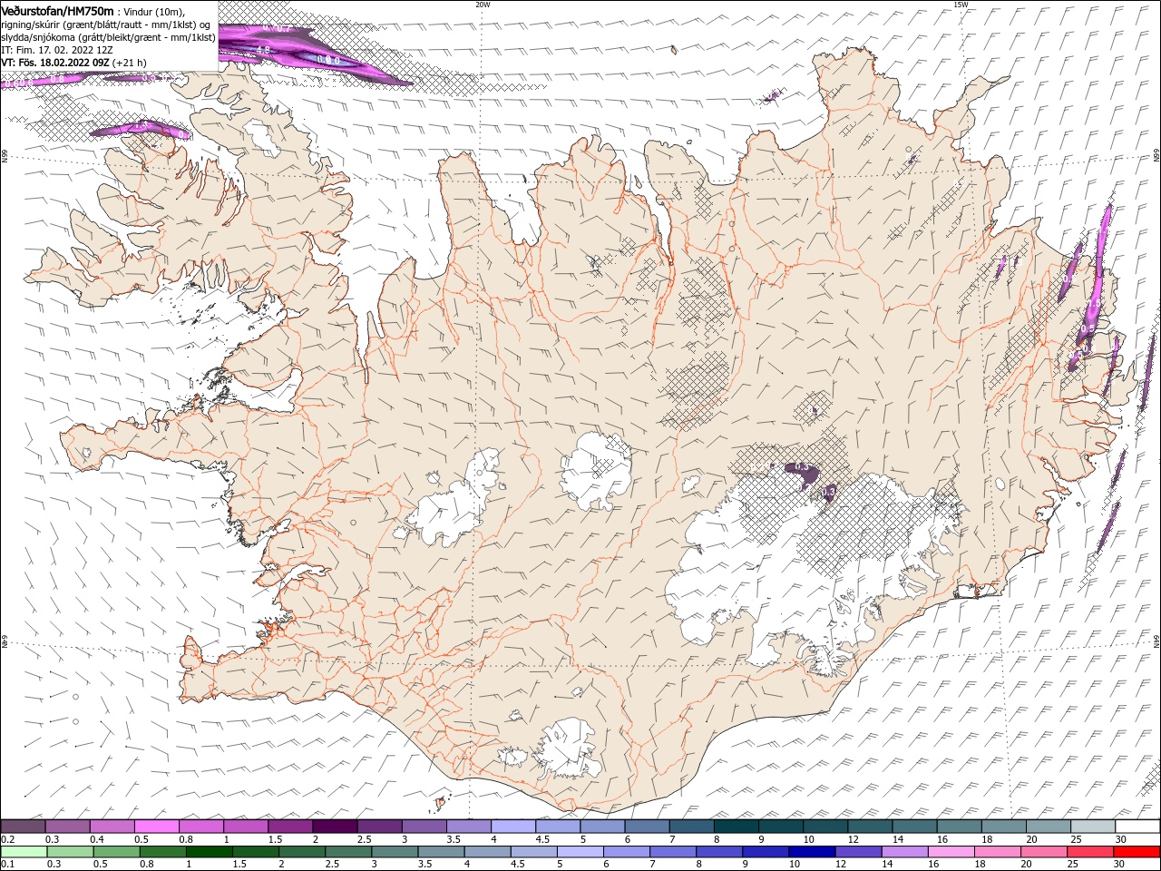
Task: Click the 'slydda/snjókoma' legend description line
Action: (109, 37)
